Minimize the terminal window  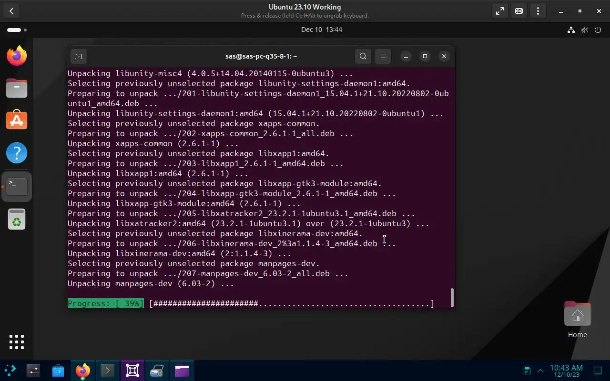[406, 56]
